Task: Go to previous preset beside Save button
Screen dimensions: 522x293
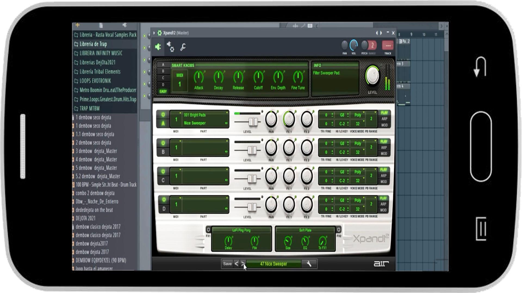Action: coord(237,264)
